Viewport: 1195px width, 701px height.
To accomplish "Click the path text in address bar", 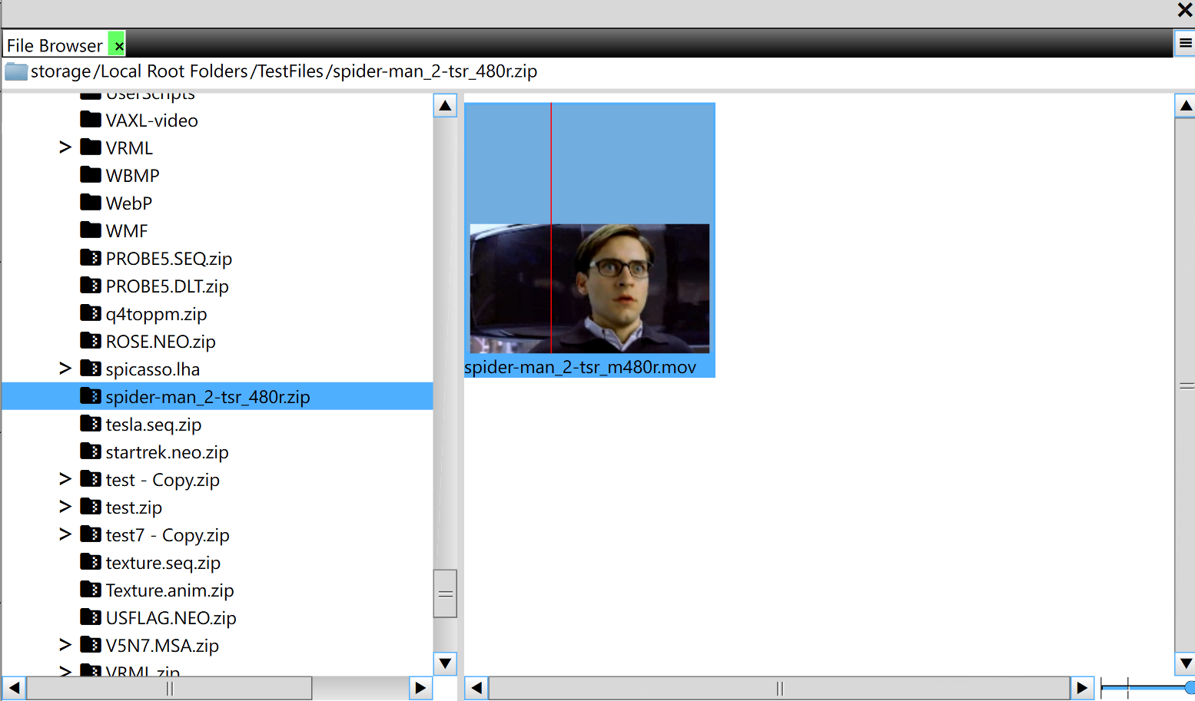I will (284, 71).
